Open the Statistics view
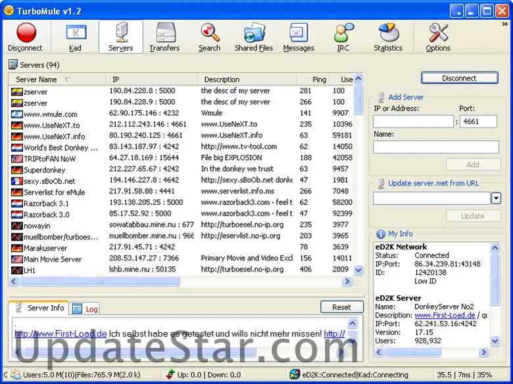513x384 pixels. [388, 37]
